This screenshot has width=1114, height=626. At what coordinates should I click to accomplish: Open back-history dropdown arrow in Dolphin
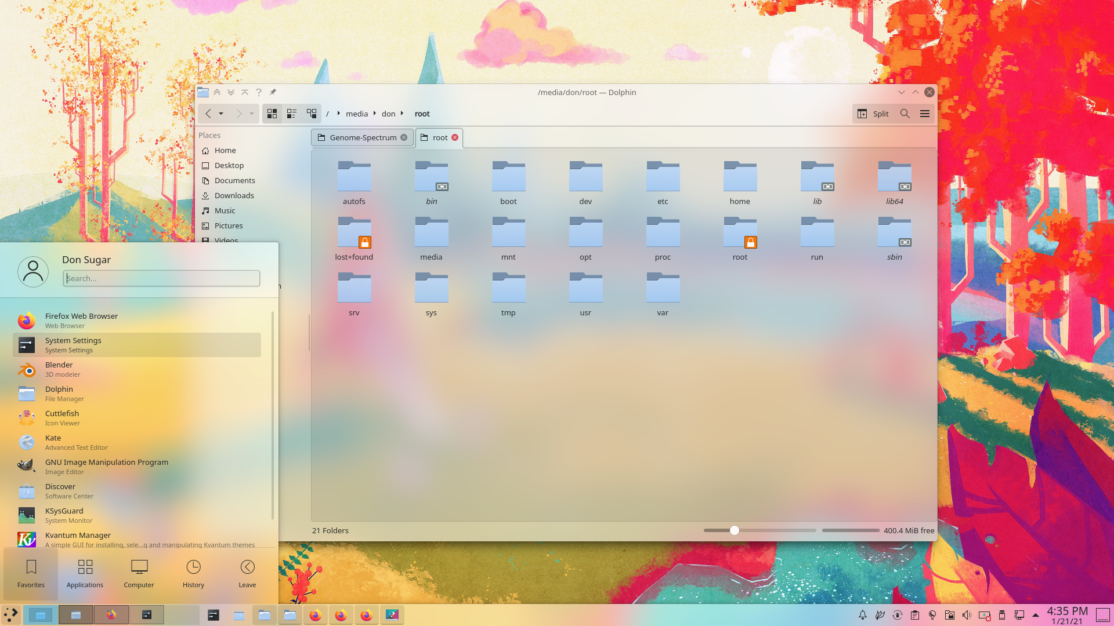pos(221,114)
